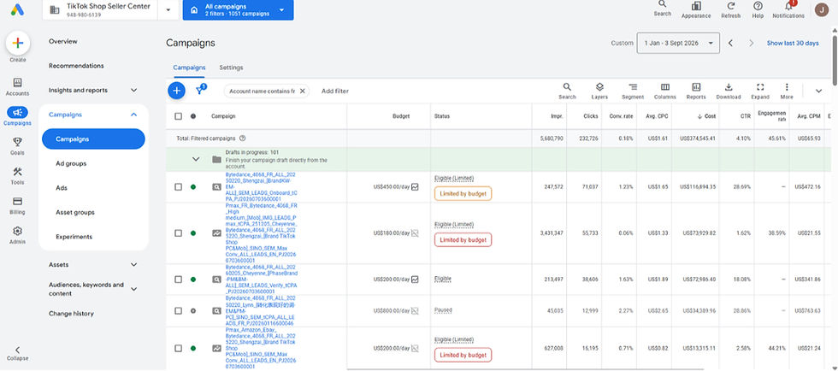Image resolution: width=838 pixels, height=371 pixels.
Task: Open the More options icon
Action: (786, 87)
